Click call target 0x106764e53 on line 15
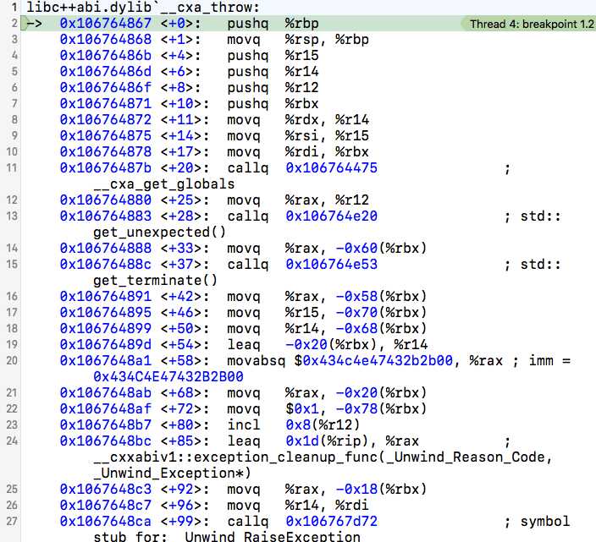Image resolution: width=596 pixels, height=542 pixels. [332, 264]
